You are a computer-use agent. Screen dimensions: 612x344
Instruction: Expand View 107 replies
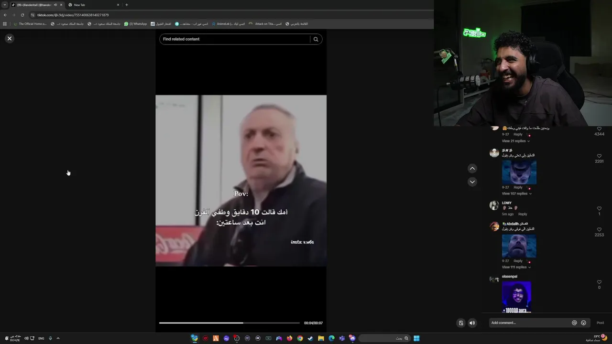pos(516,193)
